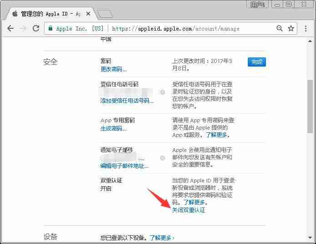Open 了解更多 link under two-factor description
The width and height of the screenshot is (316, 244).
point(194,202)
